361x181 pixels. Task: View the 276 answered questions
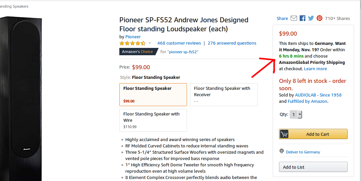[232, 43]
